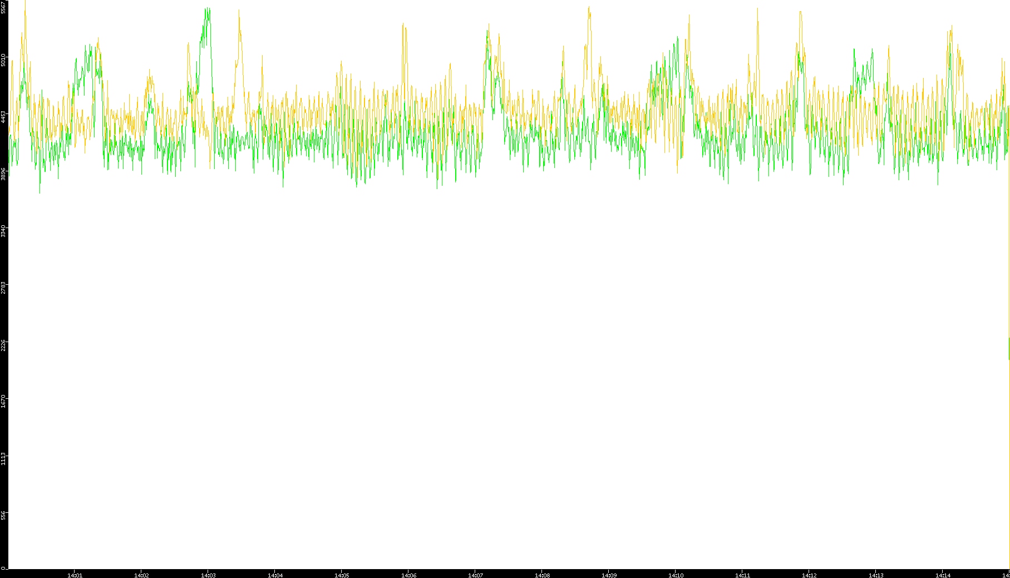1010x578 pixels.
Task: Click the 3340 vertical axis label
Action: click(x=4, y=230)
